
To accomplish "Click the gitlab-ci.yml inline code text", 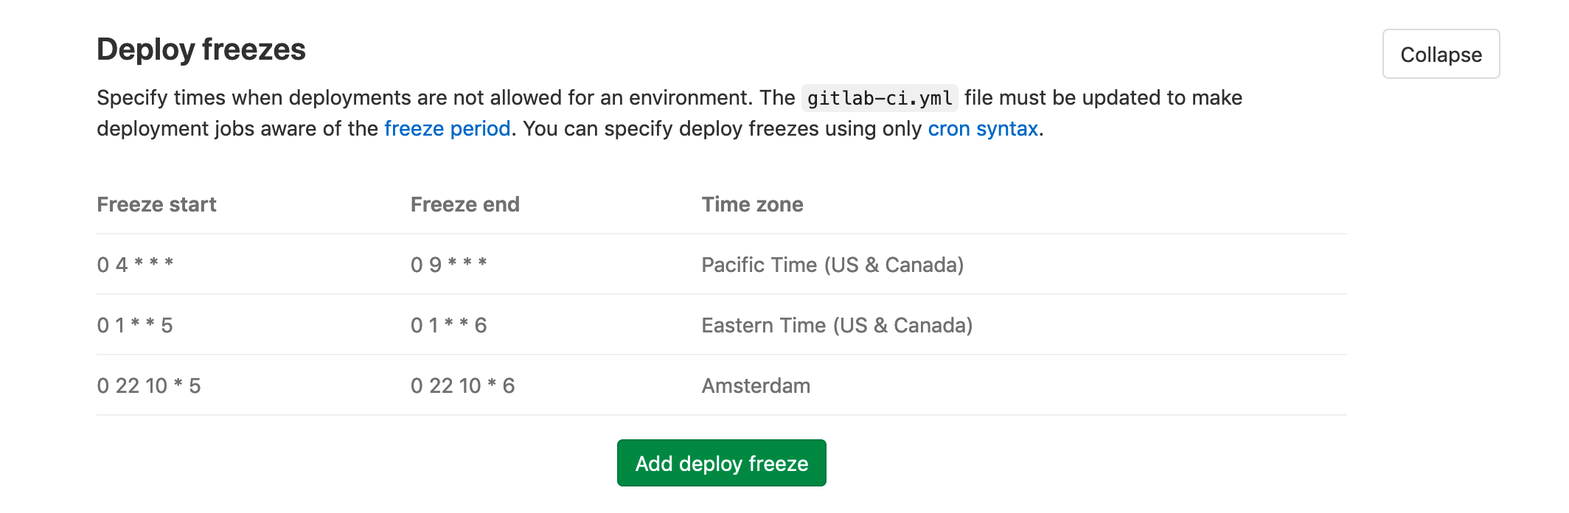I will click(880, 97).
